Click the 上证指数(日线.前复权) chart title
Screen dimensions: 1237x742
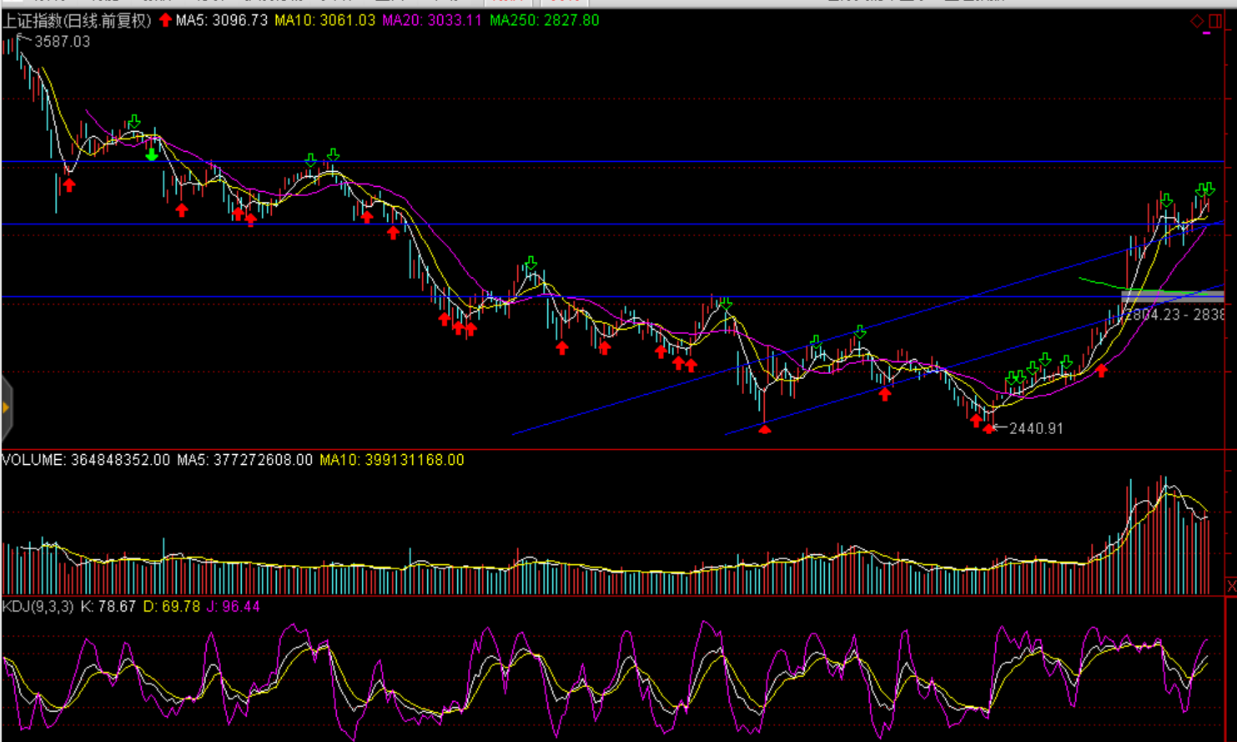click(77, 20)
